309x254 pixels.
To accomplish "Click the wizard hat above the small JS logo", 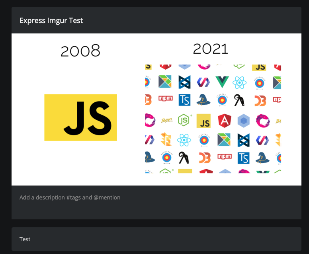I will [203, 100].
